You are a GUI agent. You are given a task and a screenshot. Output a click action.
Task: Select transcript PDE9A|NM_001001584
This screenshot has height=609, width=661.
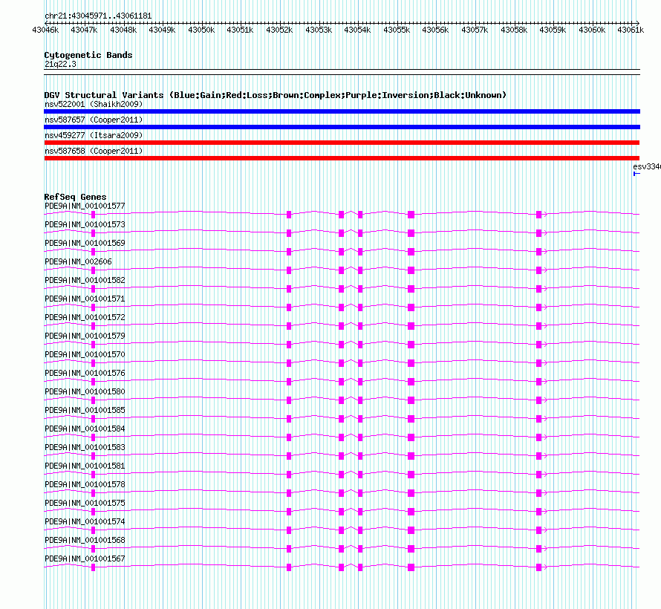[85, 429]
